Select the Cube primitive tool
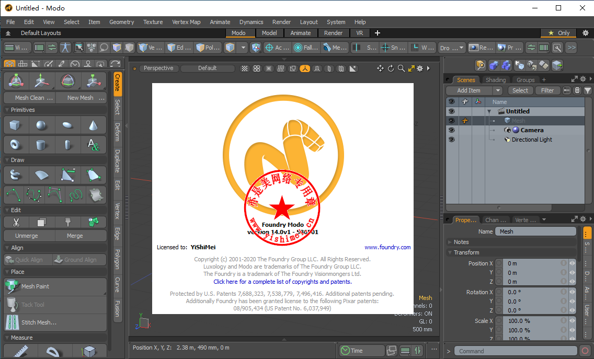This screenshot has width=594, height=359. coord(15,125)
